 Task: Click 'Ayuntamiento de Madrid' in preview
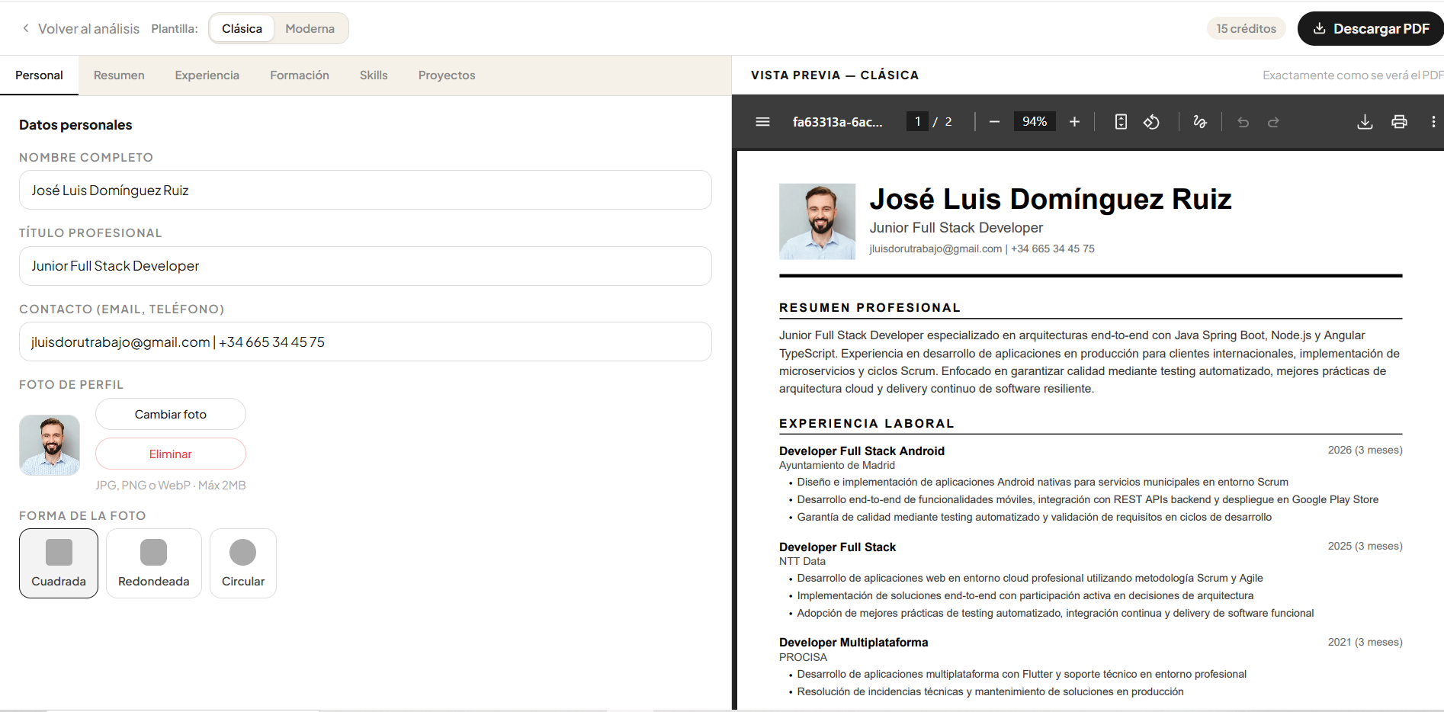[837, 465]
